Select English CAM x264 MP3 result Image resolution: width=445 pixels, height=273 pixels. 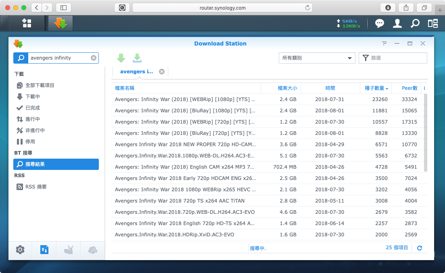[267, 167]
